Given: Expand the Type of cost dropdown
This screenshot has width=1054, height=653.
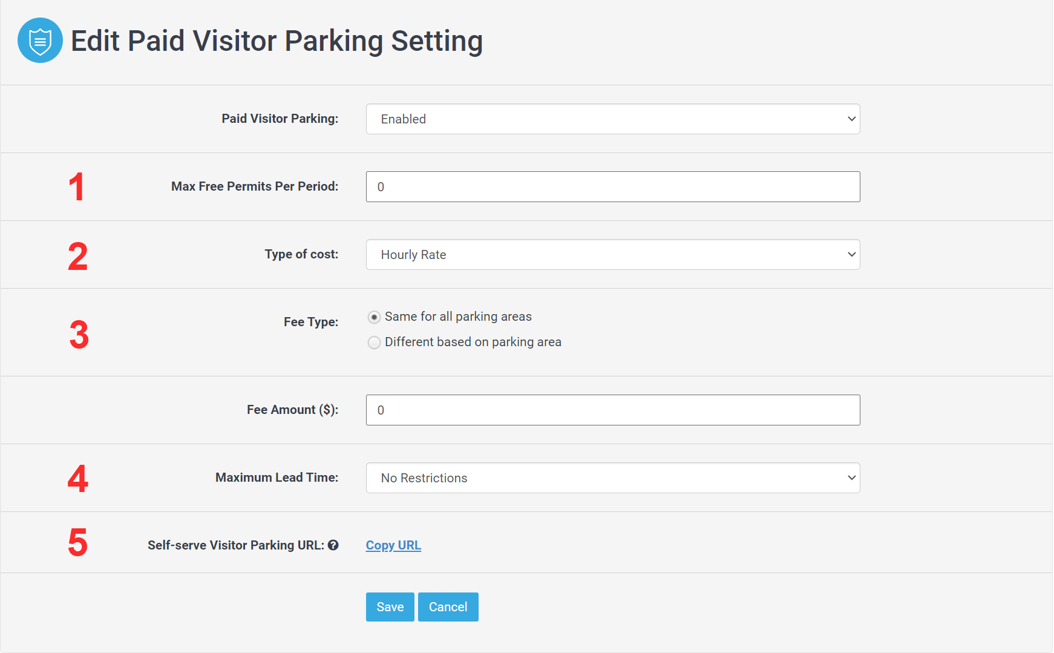Looking at the screenshot, I should 612,255.
